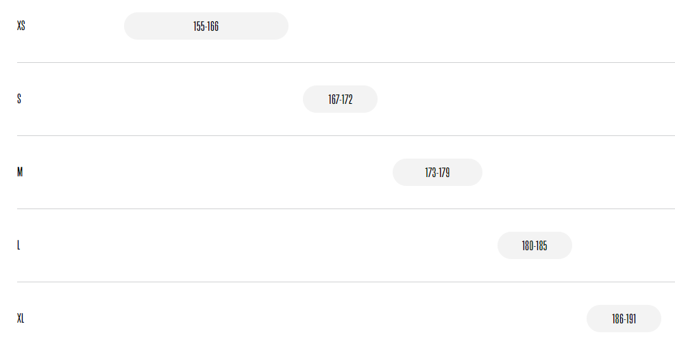The width and height of the screenshot is (675, 337).
Task: Select the 186-191 range pill
Action: tap(624, 319)
